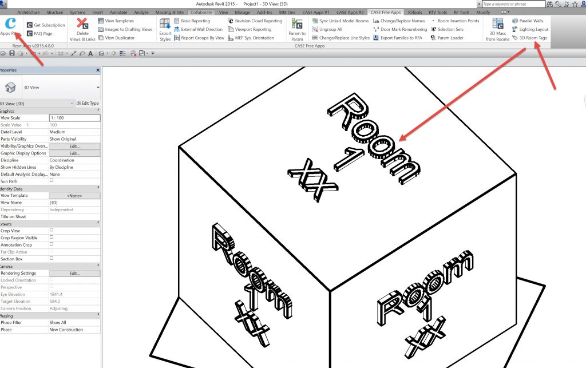Switch to the Architecture ribbon tab
Screen dimensions: 586x368
pyautogui.click(x=30, y=12)
